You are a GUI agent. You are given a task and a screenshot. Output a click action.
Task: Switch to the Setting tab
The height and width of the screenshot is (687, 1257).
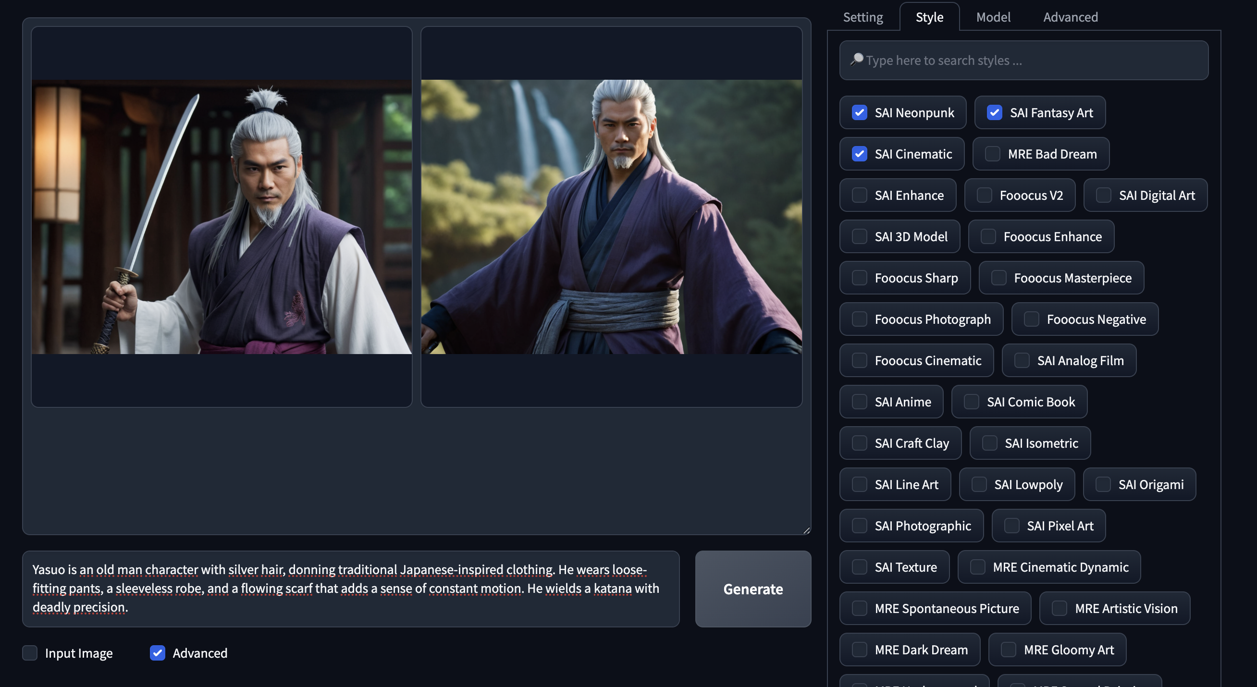click(863, 17)
